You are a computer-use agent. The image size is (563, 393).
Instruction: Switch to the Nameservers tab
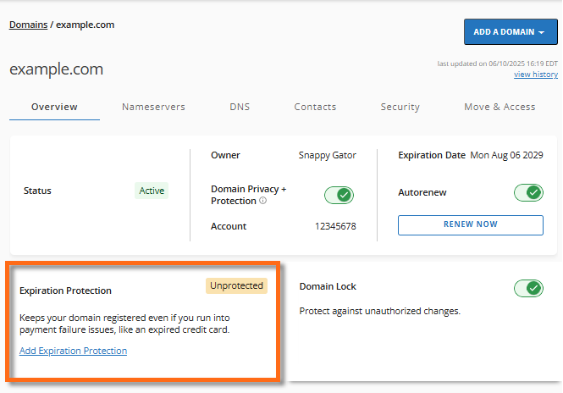click(x=153, y=108)
